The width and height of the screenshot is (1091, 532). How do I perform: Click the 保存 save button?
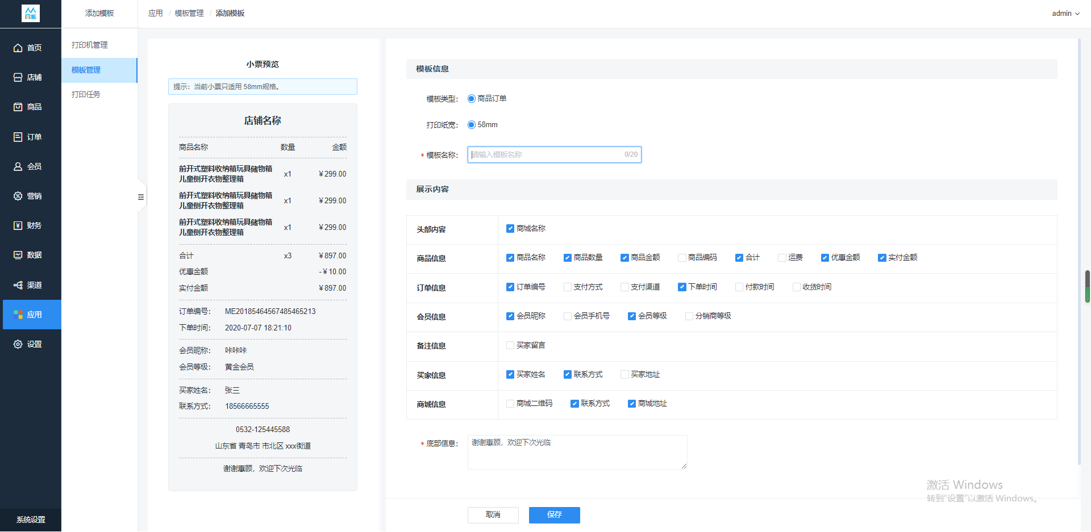(555, 515)
